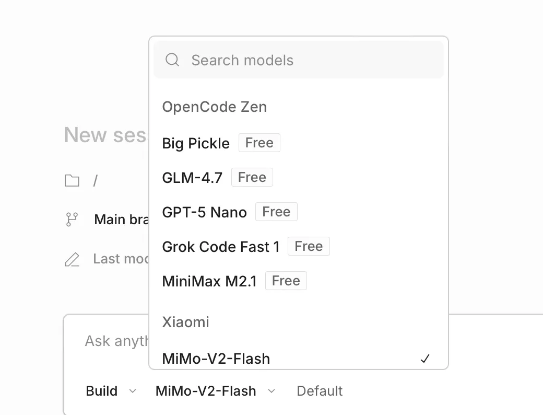The image size is (543, 415).
Task: Click the folder icon beside the path
Action: [x=72, y=181]
